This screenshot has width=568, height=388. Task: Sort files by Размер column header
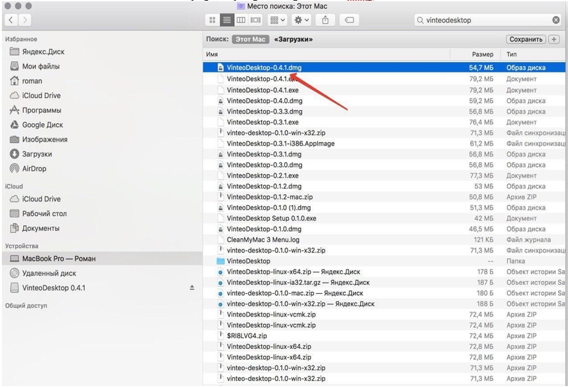[483, 55]
